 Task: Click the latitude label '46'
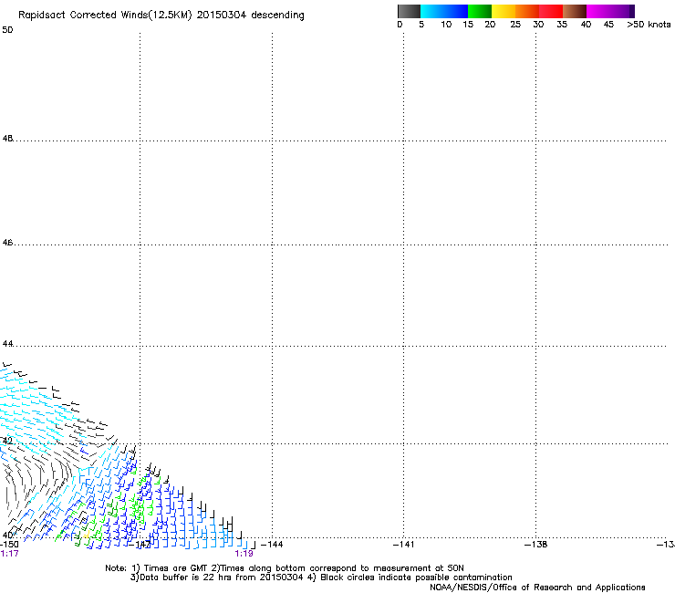(x=7, y=243)
